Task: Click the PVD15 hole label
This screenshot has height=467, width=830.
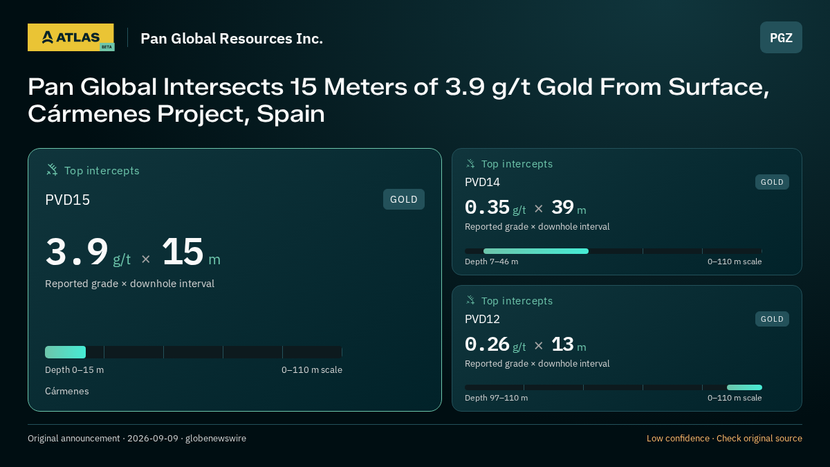Action: click(x=68, y=200)
